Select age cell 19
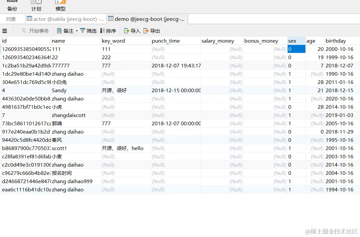Screen dimensions: 360x237 [x=315, y=58]
